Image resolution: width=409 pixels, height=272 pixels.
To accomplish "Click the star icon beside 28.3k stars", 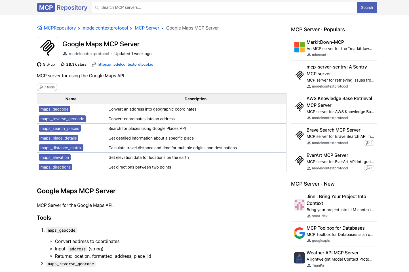I will pos(63,65).
